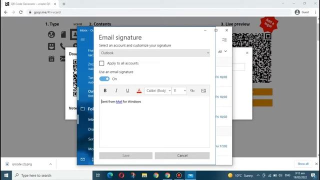Screen dimensions: 320x180
Task: Open a new browser tab
Action: [x=64, y=4]
